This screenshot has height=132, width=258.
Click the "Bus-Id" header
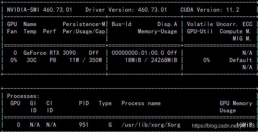point(121,24)
